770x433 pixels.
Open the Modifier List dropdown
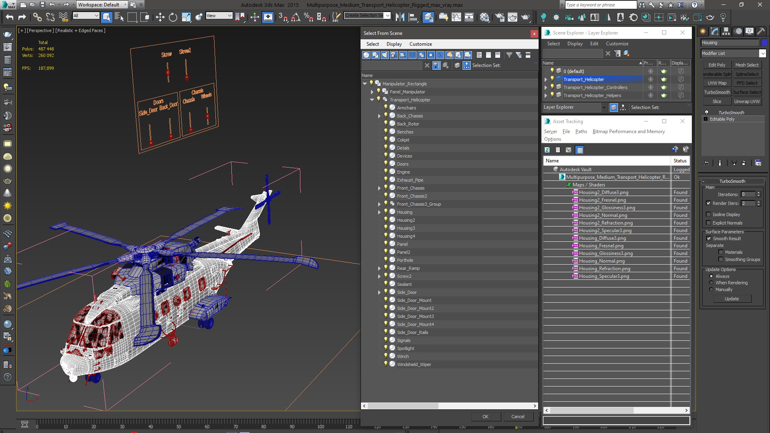point(762,53)
